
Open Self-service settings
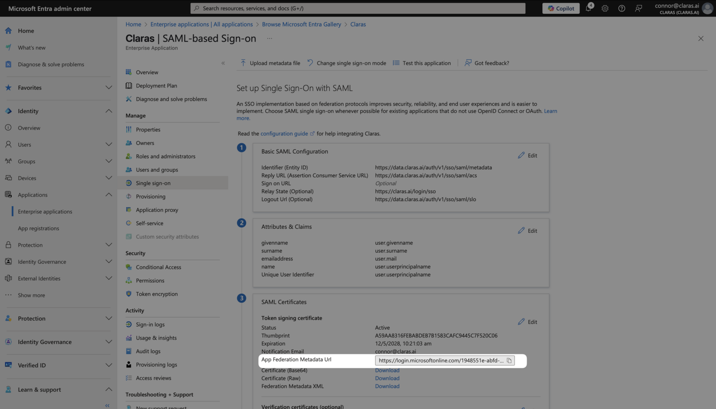click(x=149, y=223)
